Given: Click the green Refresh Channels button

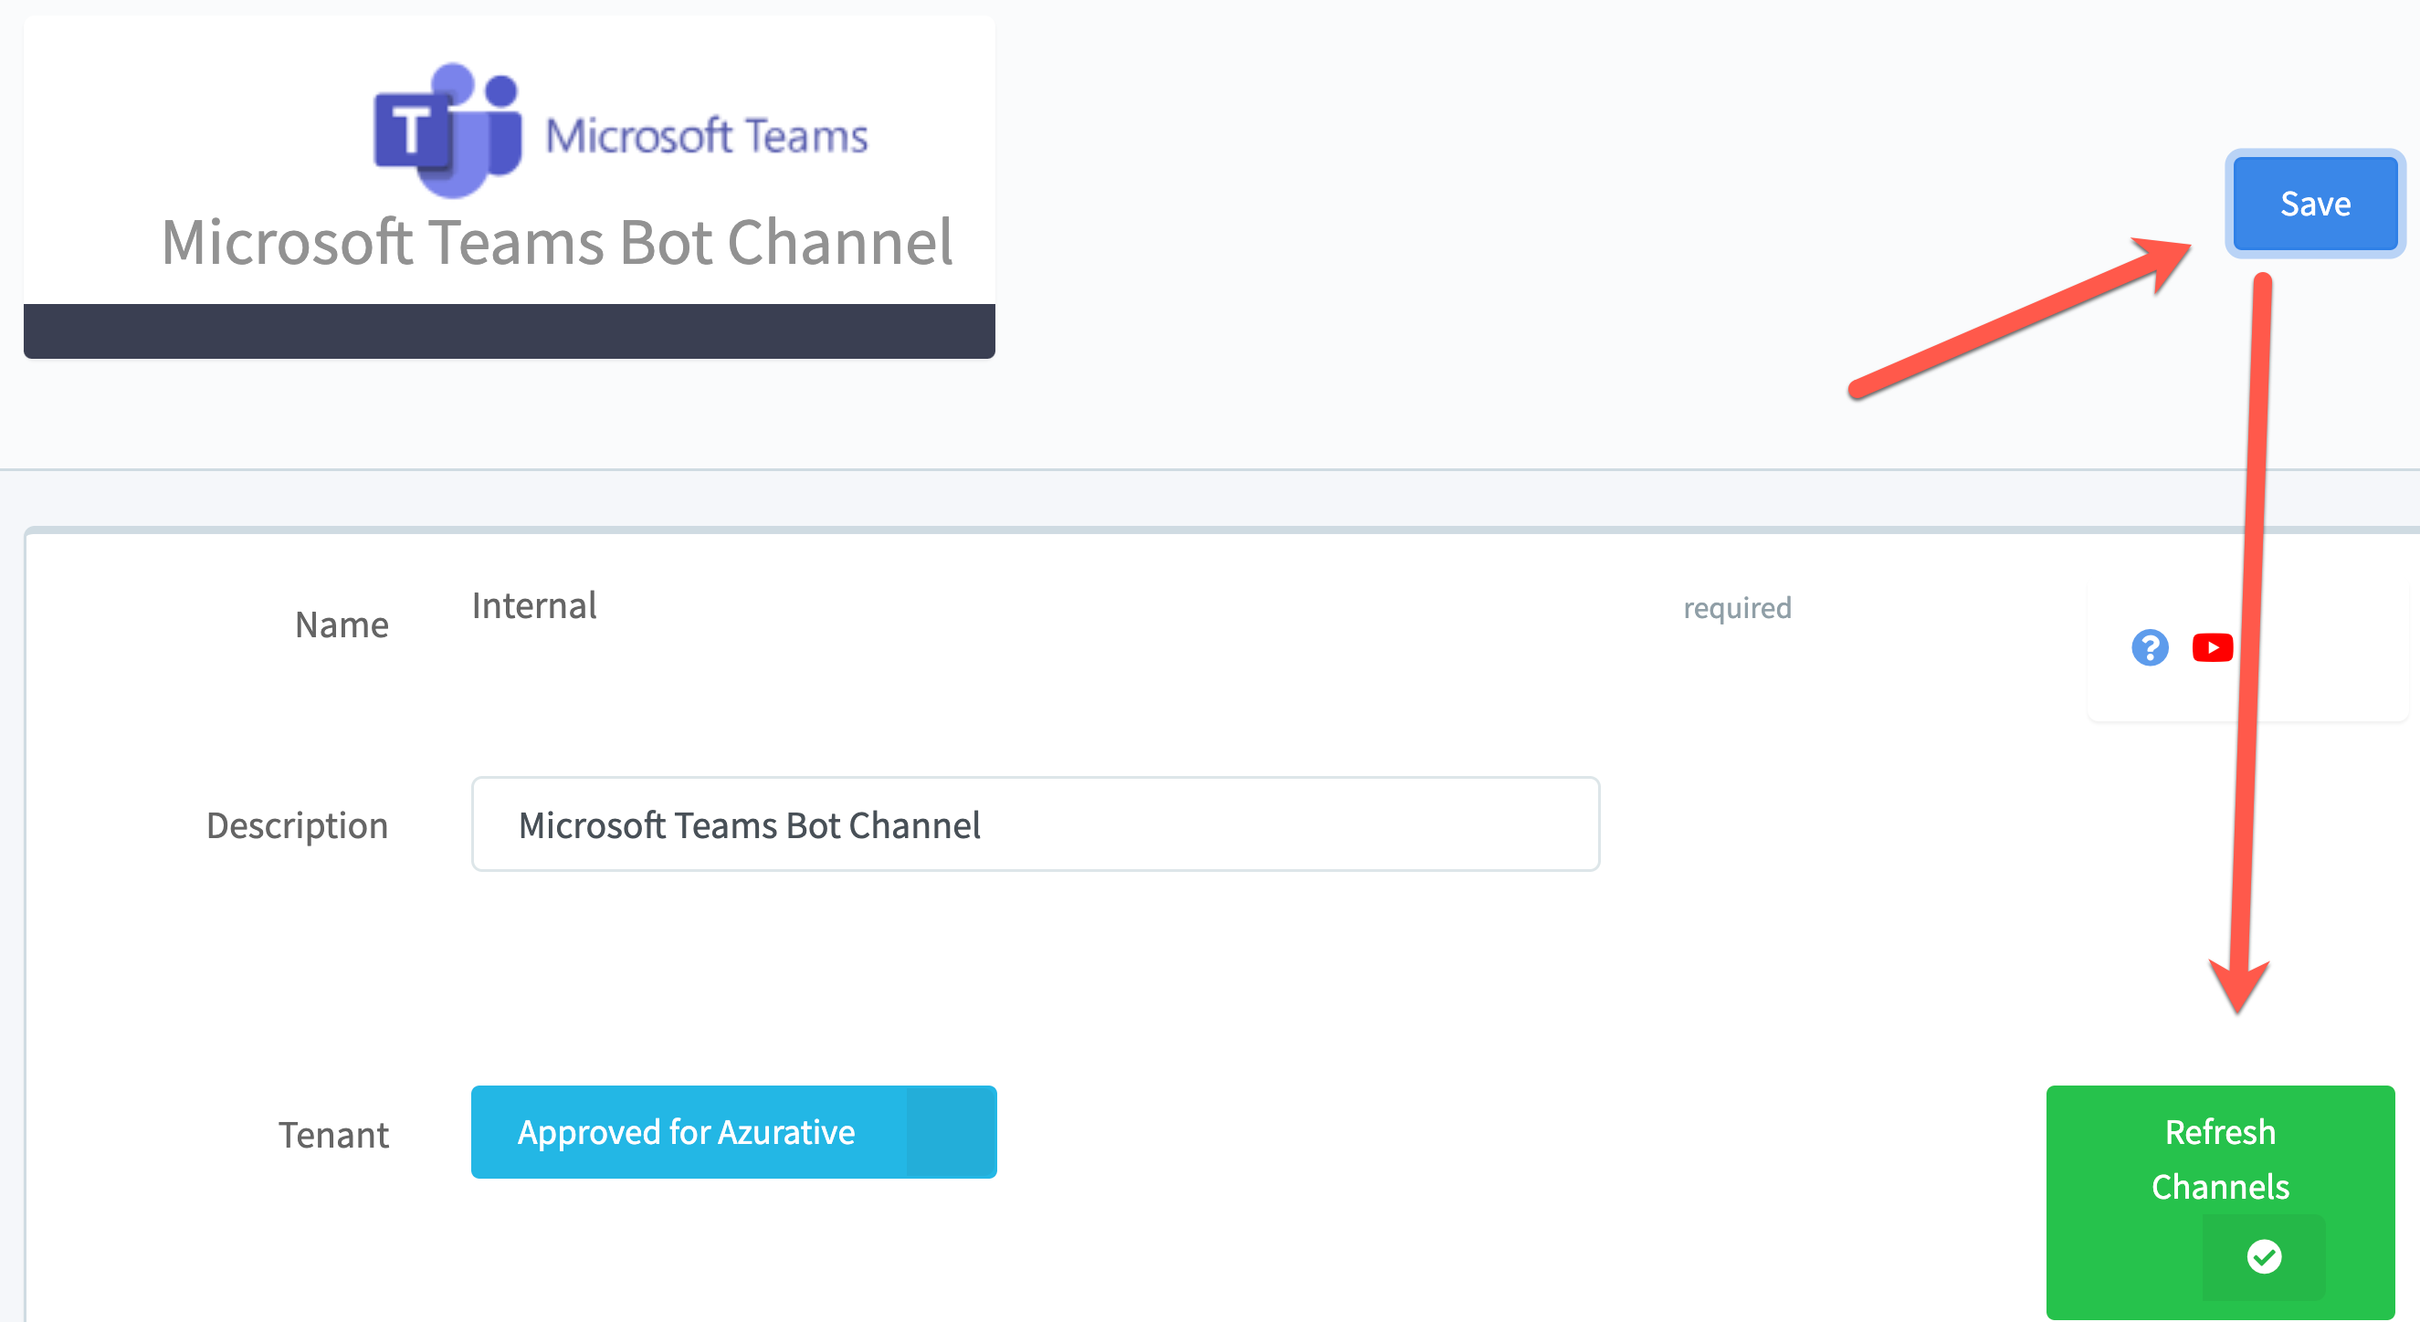Looking at the screenshot, I should [x=2220, y=1201].
